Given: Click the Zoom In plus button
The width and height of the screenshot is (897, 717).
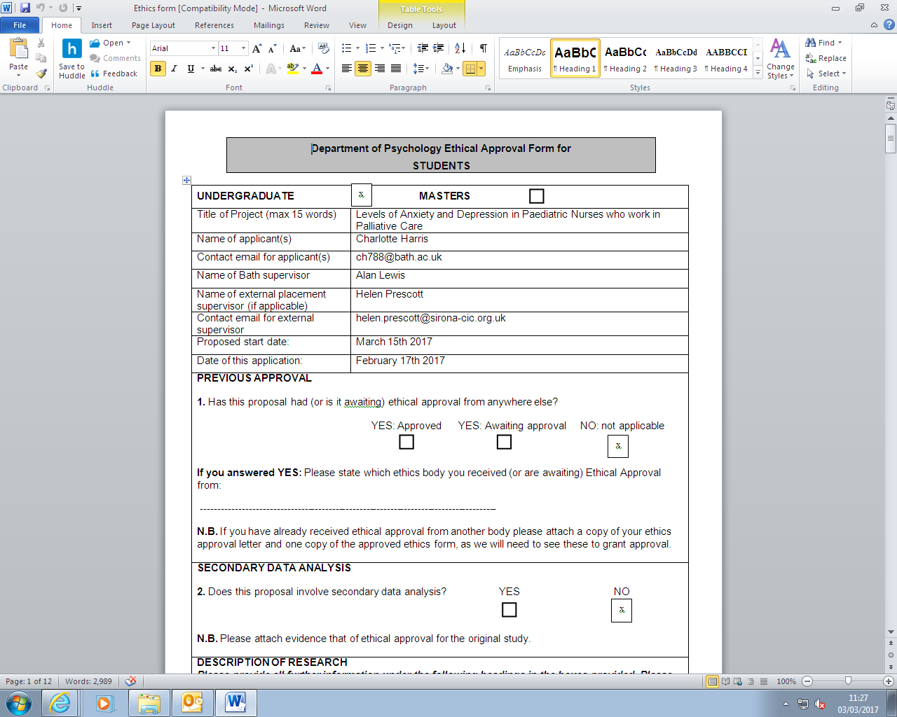Looking at the screenshot, I should pyautogui.click(x=889, y=681).
